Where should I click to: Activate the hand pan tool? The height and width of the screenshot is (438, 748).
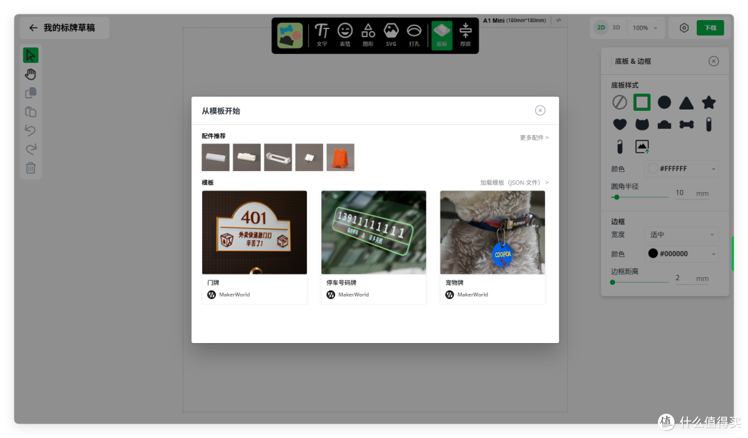click(30, 74)
